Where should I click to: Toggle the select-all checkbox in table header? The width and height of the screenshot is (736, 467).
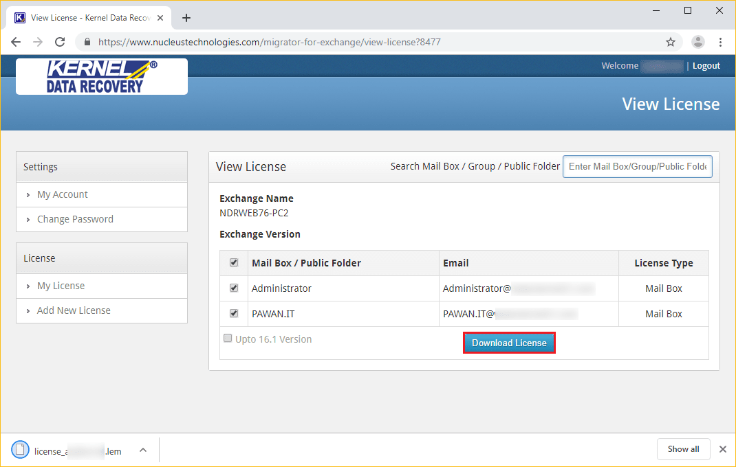234,262
